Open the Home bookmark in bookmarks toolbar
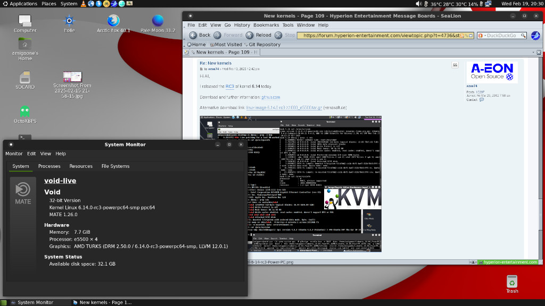The height and width of the screenshot is (306, 545). (x=196, y=45)
